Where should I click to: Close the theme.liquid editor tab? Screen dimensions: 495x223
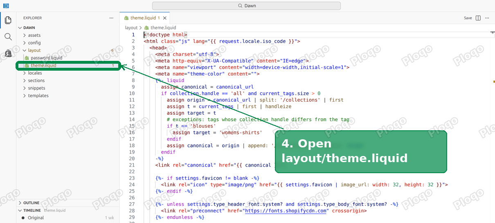(164, 18)
